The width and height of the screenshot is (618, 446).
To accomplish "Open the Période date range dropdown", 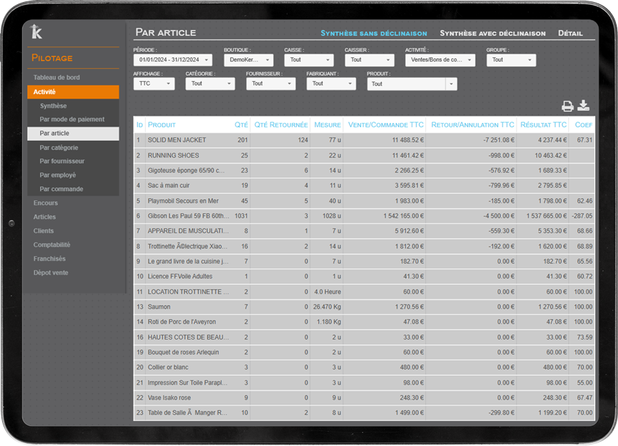I will [x=173, y=60].
